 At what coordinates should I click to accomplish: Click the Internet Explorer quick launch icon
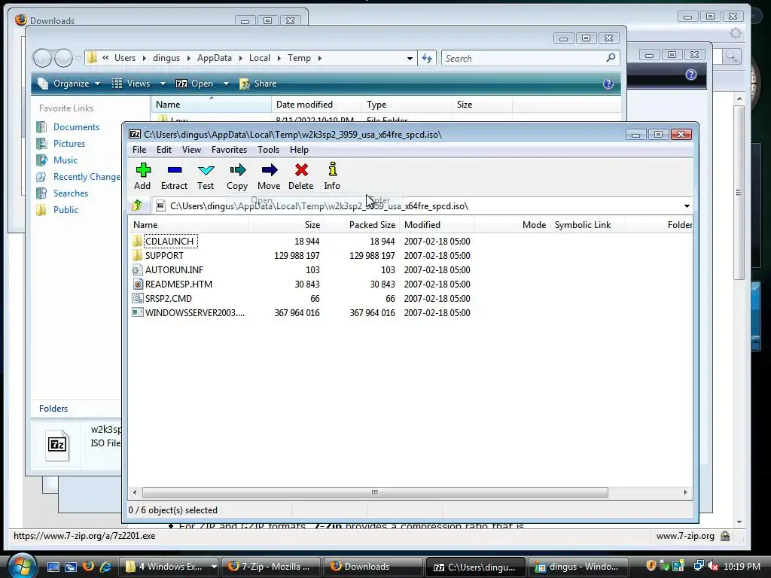click(x=105, y=567)
